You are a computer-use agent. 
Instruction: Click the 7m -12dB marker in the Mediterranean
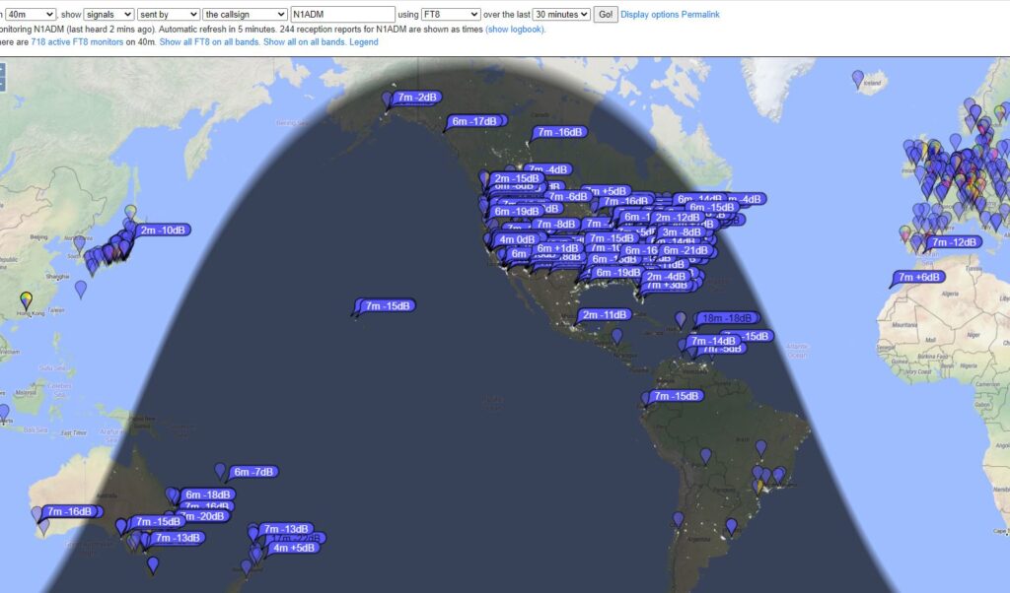[x=953, y=242]
